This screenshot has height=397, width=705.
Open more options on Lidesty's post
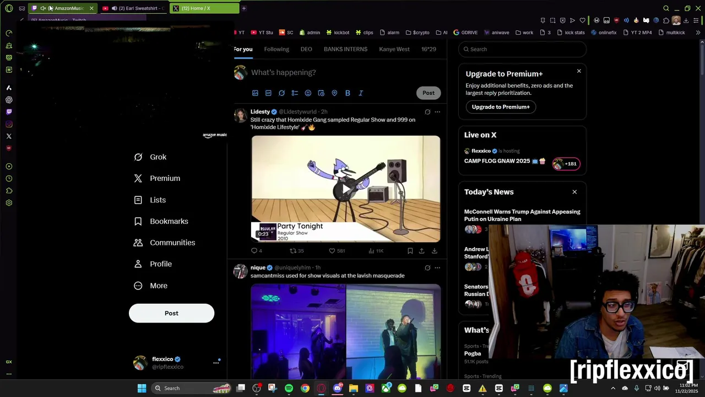[437, 112]
